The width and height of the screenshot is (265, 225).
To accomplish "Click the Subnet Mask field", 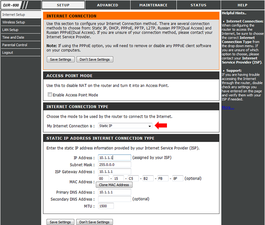I will pyautogui.click(x=114, y=165).
